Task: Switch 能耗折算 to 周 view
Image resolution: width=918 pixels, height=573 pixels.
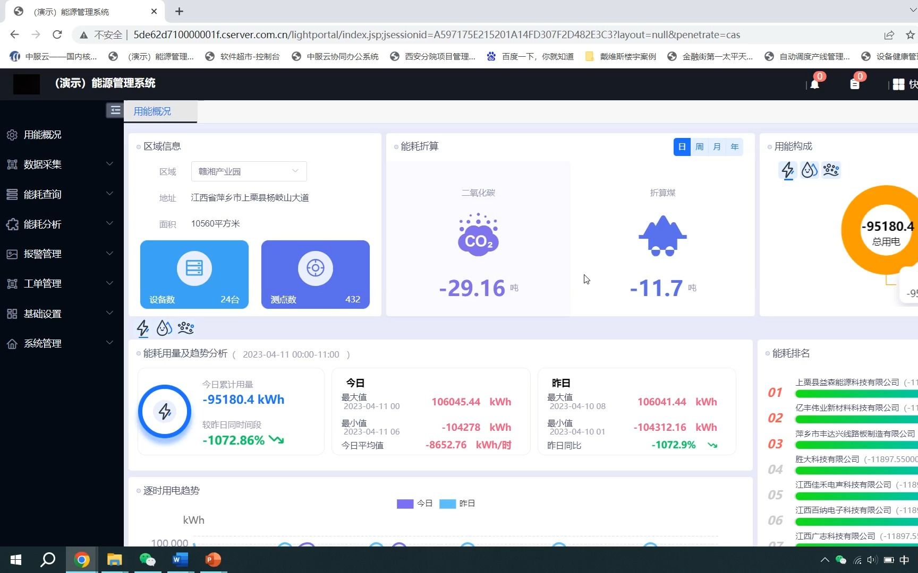Action: 700,147
